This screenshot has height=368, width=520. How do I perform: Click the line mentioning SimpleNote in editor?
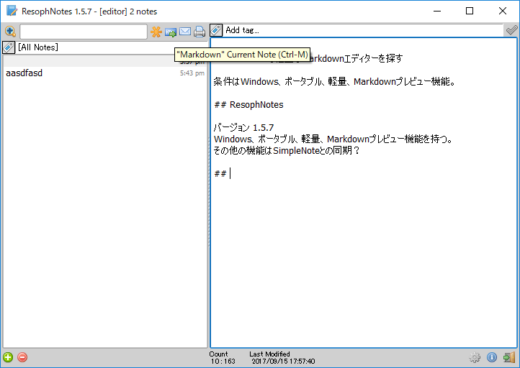tap(287, 150)
